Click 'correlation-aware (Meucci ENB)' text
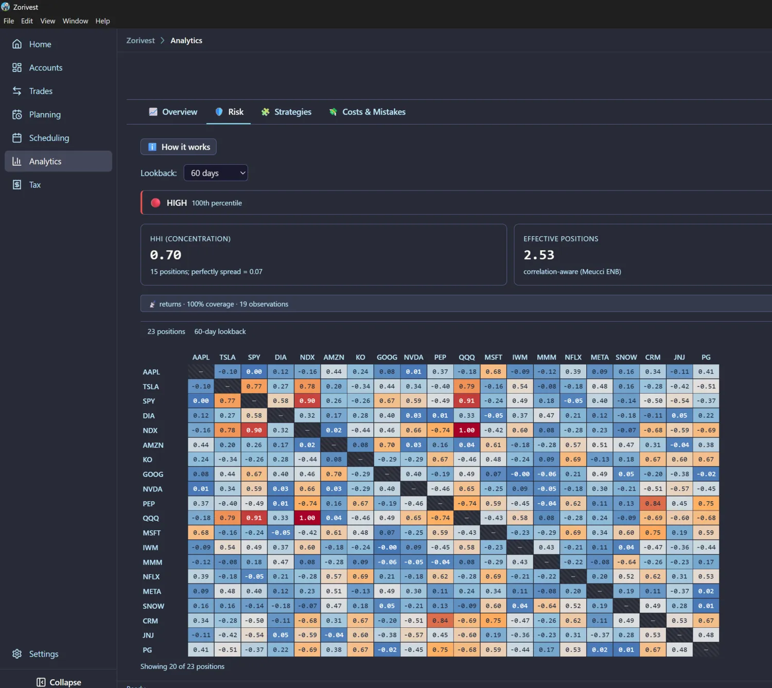 click(x=572, y=272)
